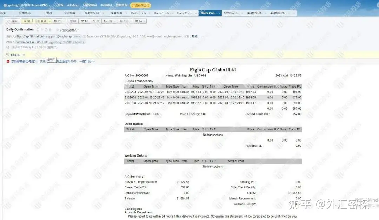The width and height of the screenshot is (379, 220).
Task: Switch to the 您的Eightc... tab
Action: pyautogui.click(x=232, y=13)
